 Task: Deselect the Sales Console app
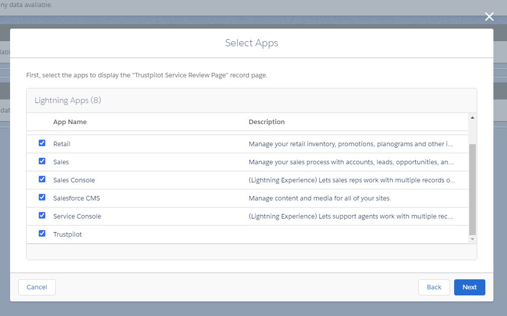42,179
